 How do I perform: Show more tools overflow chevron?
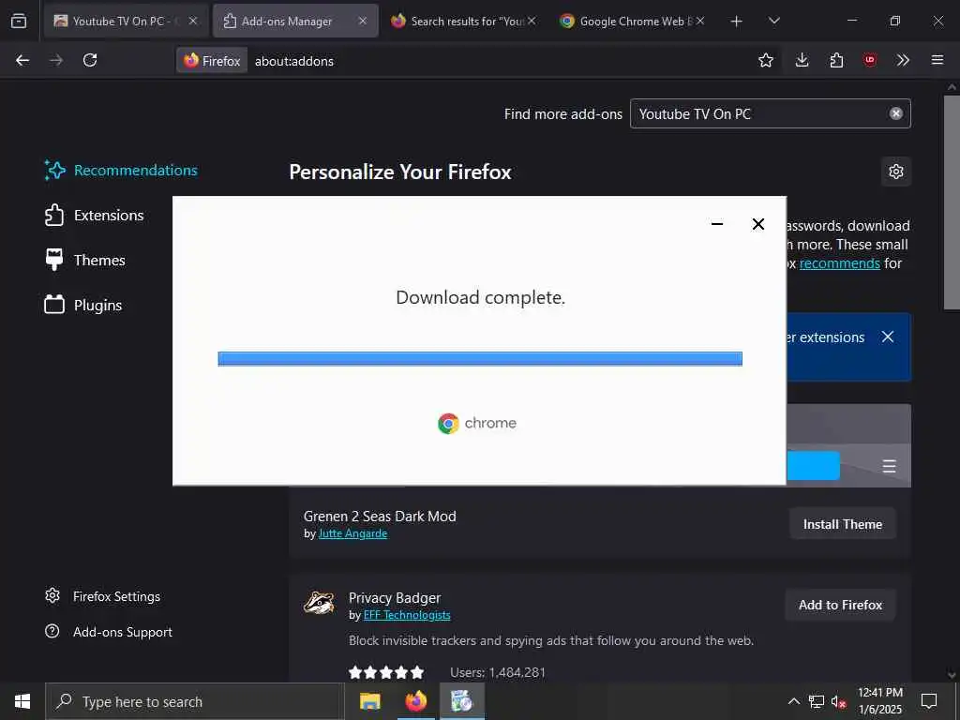coord(903,60)
